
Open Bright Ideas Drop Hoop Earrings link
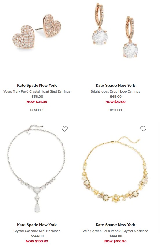pyautogui.click(x=115, y=91)
